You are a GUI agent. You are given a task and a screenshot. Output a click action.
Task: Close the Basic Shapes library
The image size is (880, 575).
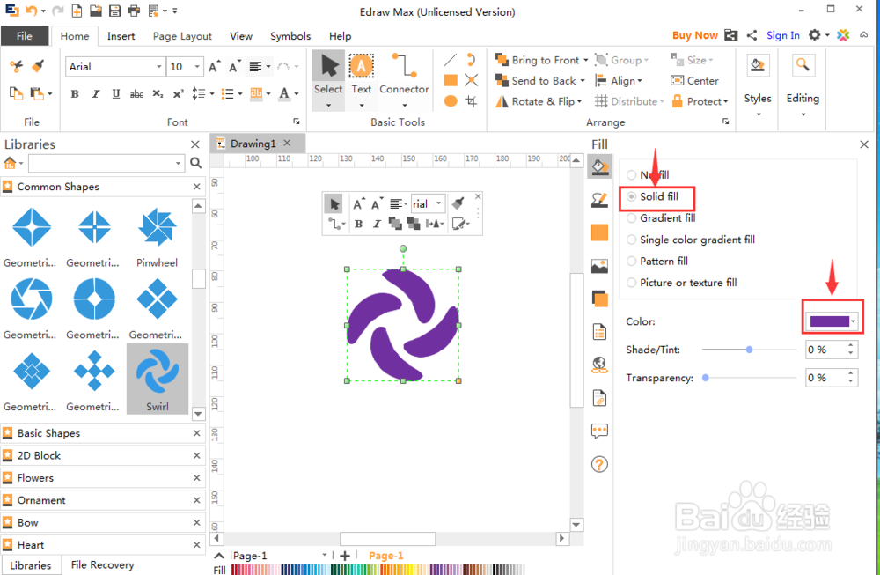click(196, 433)
